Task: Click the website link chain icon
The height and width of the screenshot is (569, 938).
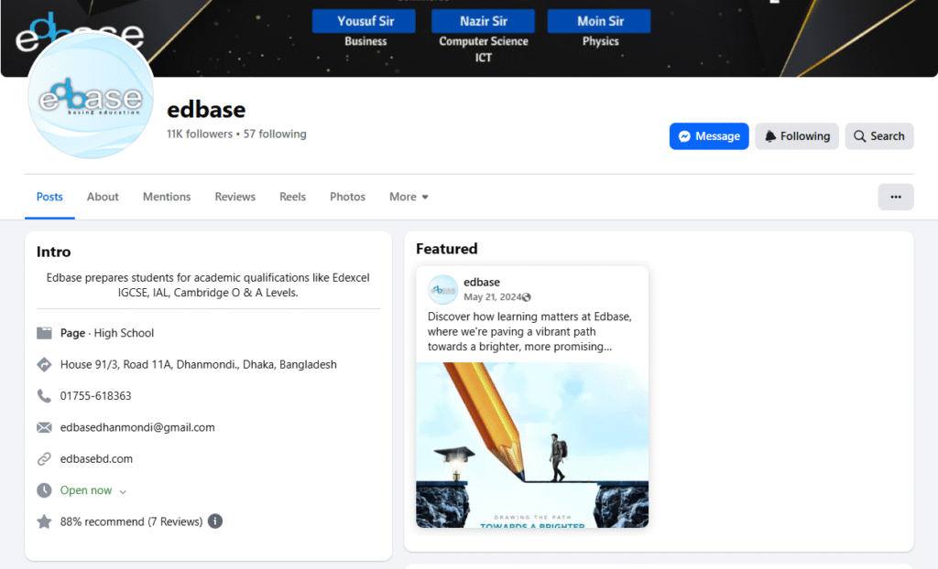Action: click(44, 459)
